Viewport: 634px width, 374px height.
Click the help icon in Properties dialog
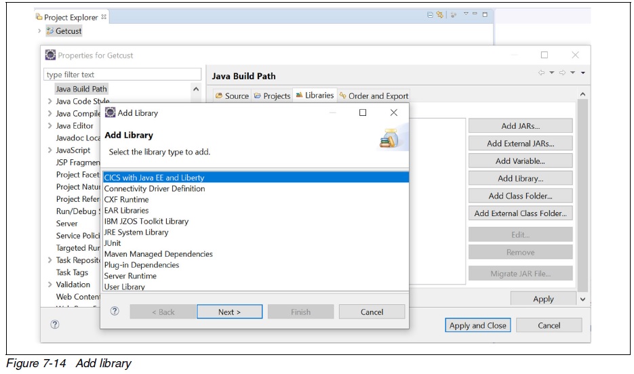[55, 325]
